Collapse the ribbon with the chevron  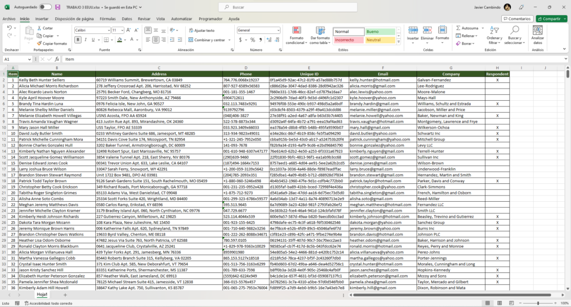coord(564,49)
